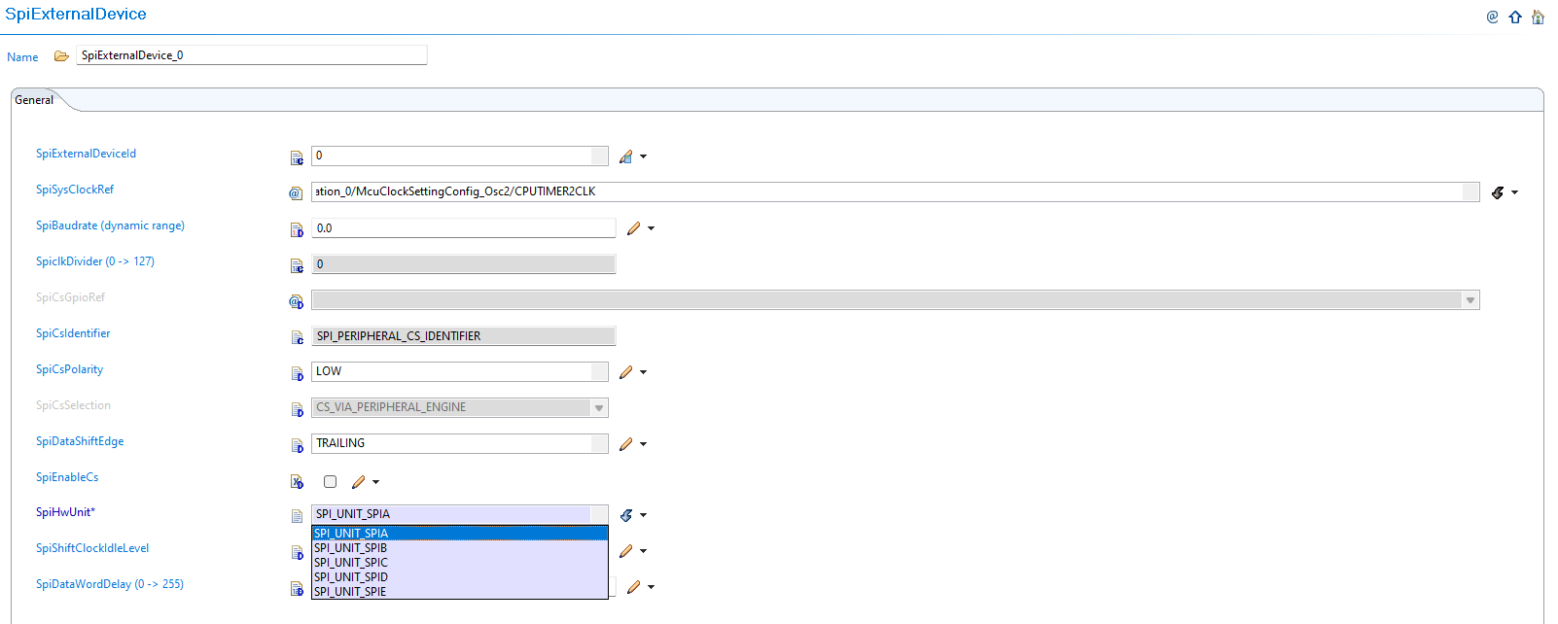
Task: Click the reference icon left of SpiSysClockRef field
Action: (x=296, y=193)
